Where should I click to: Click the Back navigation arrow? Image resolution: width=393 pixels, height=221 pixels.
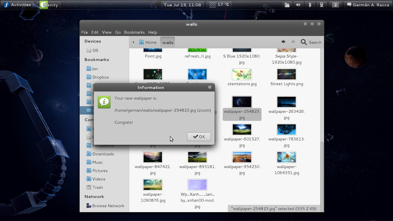(283, 42)
